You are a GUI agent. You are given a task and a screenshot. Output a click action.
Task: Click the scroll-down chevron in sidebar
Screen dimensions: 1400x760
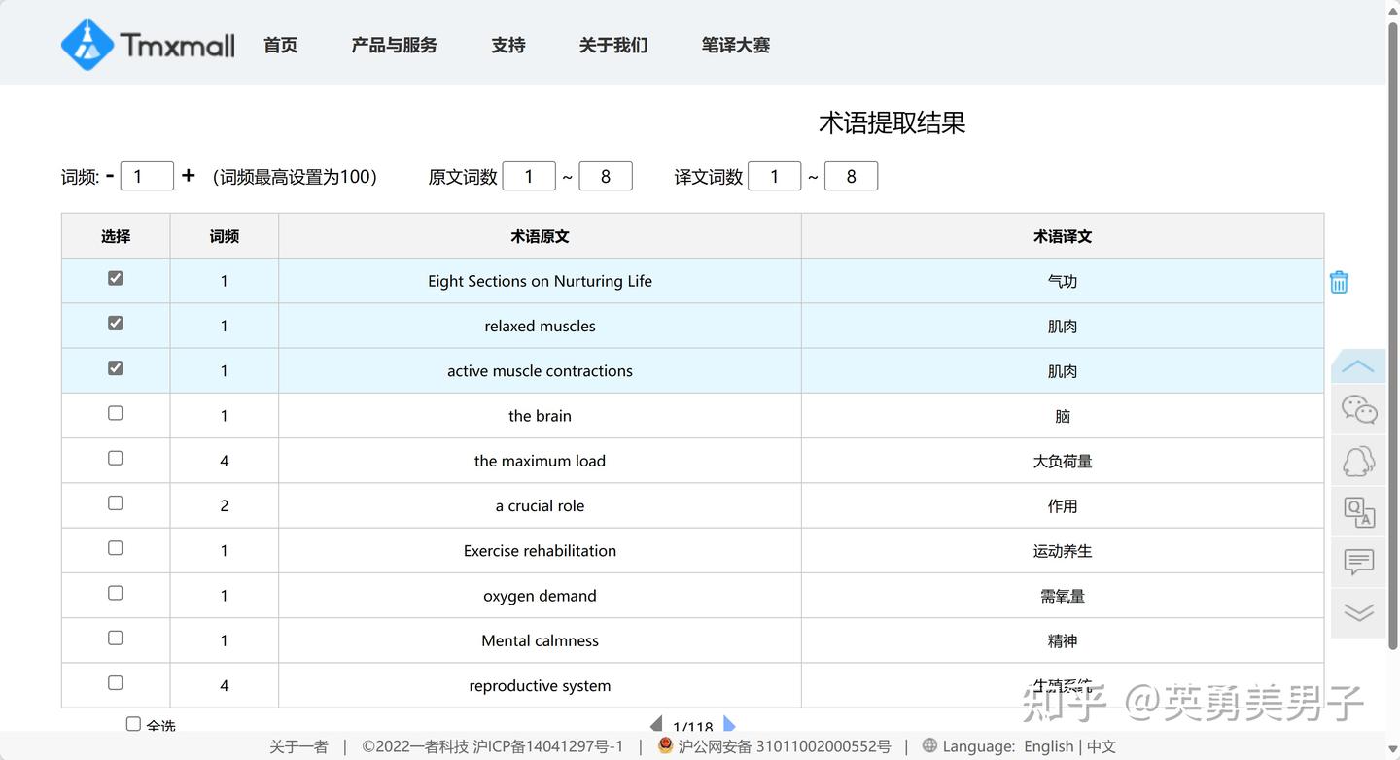tap(1357, 612)
